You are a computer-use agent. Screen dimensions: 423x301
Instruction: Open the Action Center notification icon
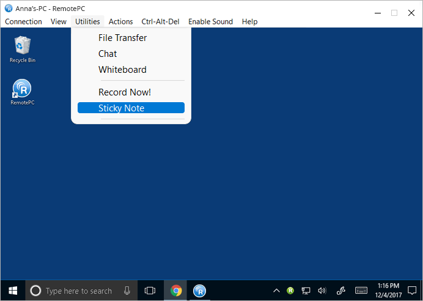[x=412, y=291]
